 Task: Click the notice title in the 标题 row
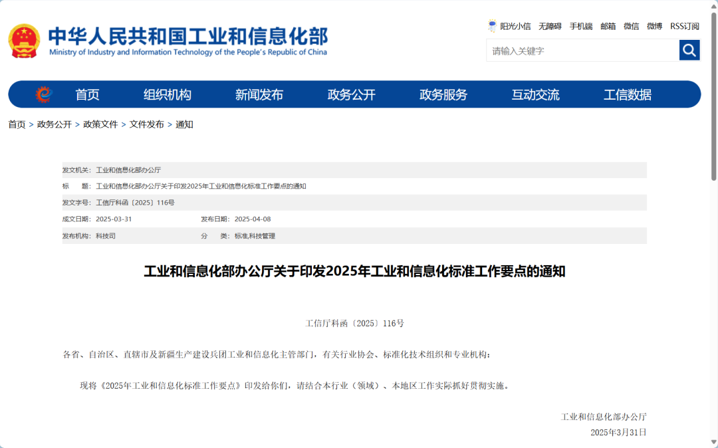coord(201,186)
